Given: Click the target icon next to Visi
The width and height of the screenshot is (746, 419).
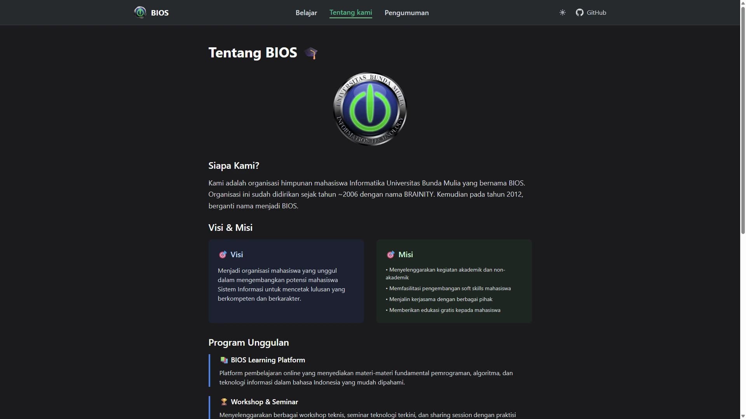Looking at the screenshot, I should pyautogui.click(x=223, y=255).
